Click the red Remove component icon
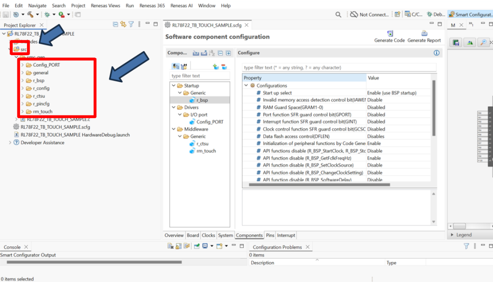The height and width of the screenshot is (282, 493). (x=224, y=67)
